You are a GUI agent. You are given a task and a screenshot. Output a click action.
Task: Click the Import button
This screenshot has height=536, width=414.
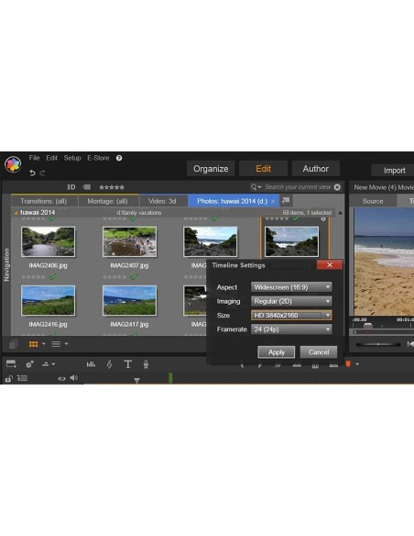coord(394,170)
